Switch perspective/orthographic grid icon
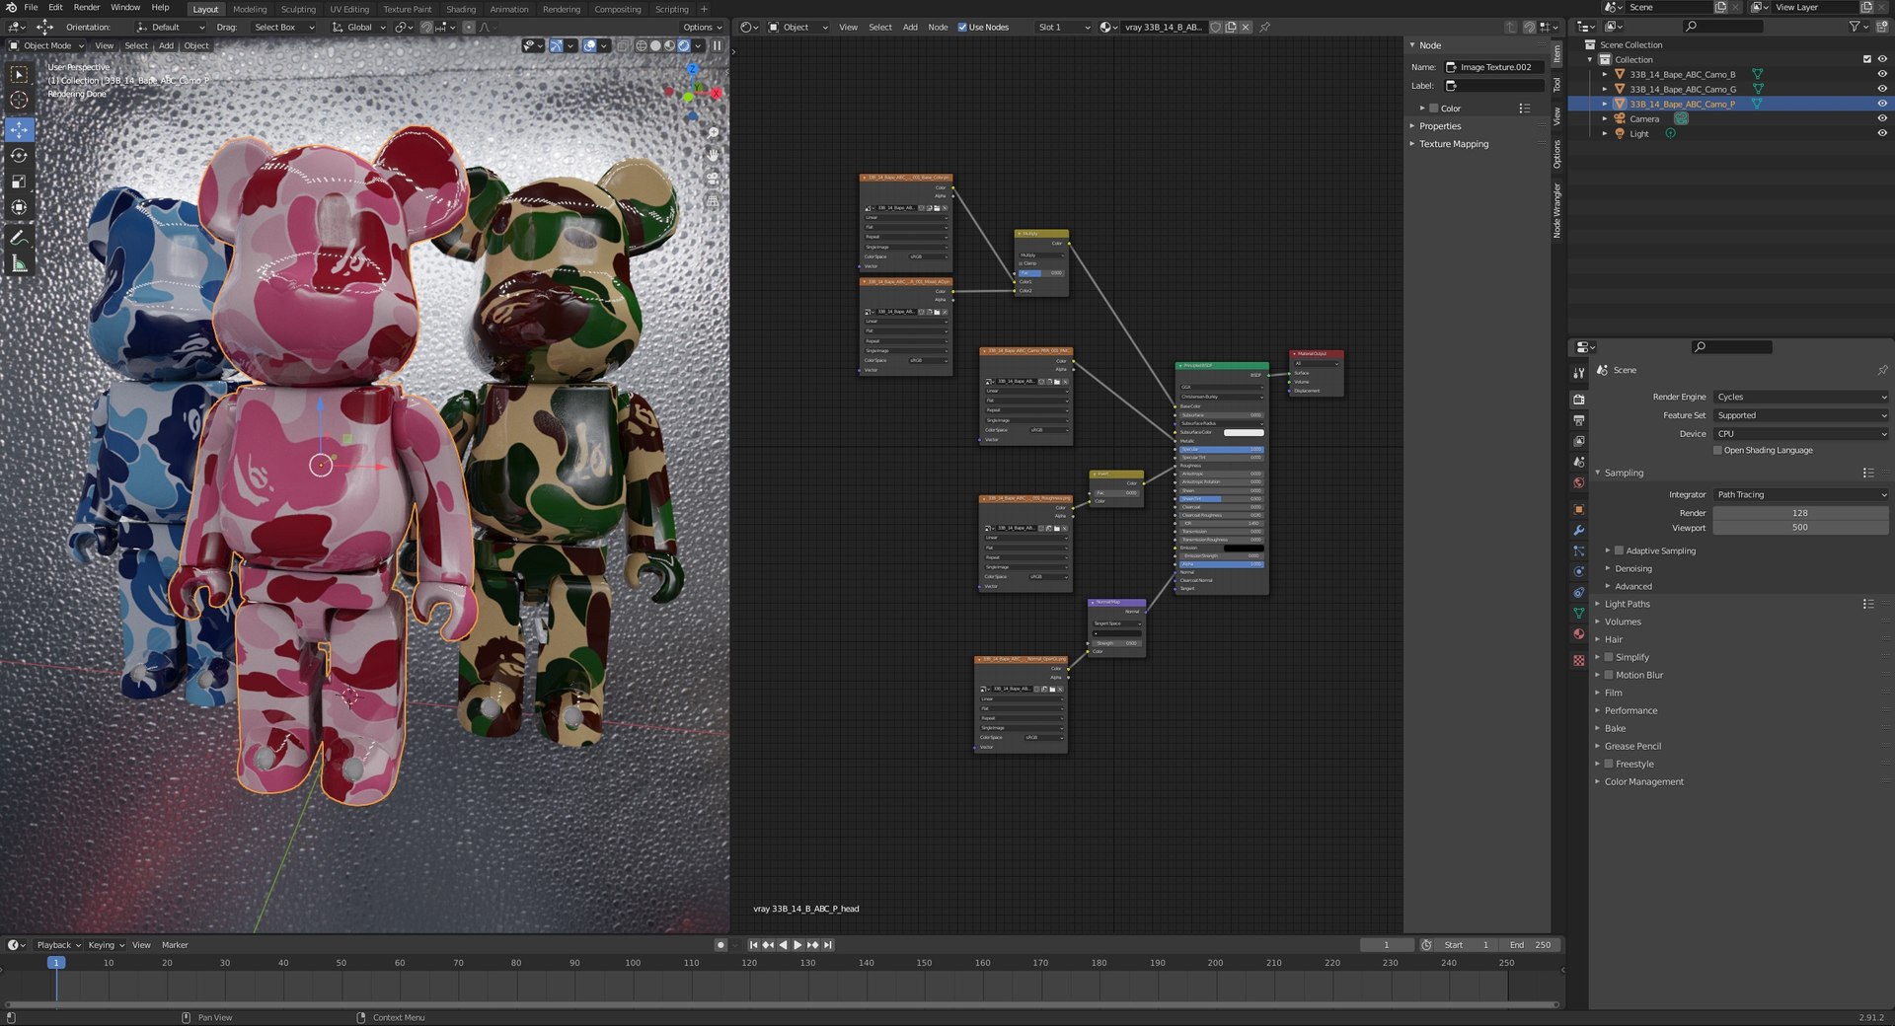This screenshot has height=1026, width=1895. [x=713, y=200]
